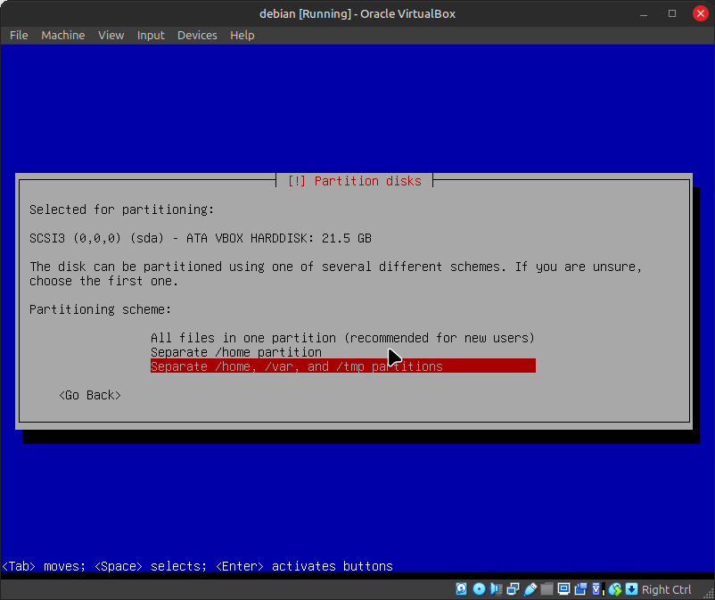Screen dimensions: 715x600
Task: Click the mouse integration status icon
Action: click(614, 589)
